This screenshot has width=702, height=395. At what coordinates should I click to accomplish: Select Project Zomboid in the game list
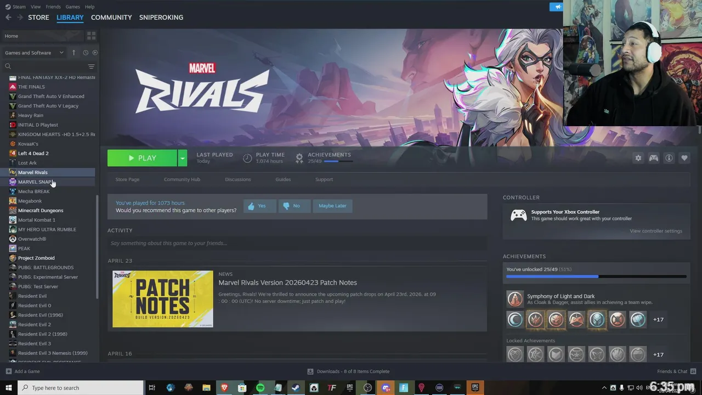(x=48, y=258)
